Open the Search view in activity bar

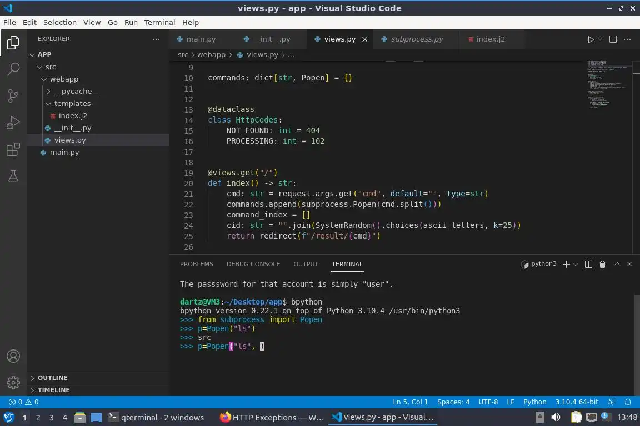coord(13,69)
